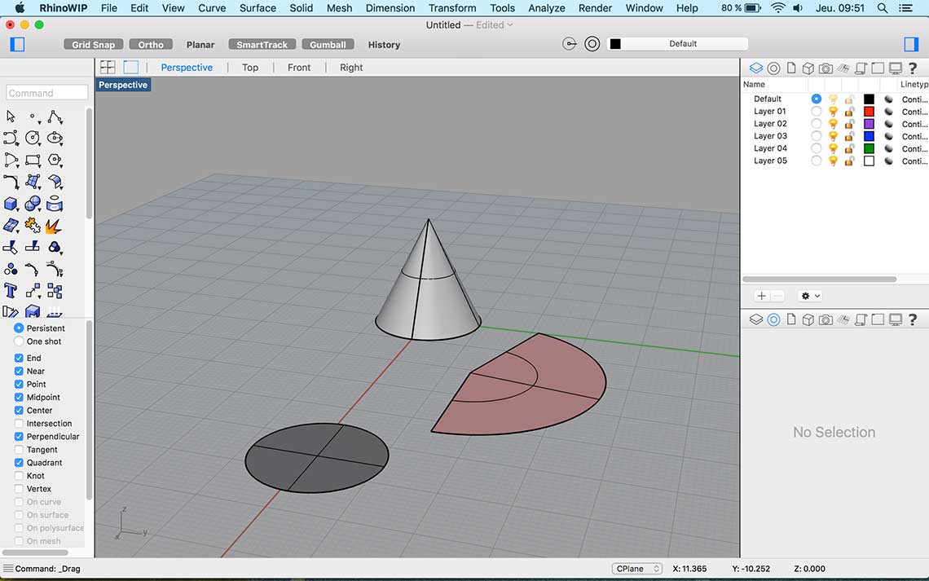Viewport: 929px width, 581px height.
Task: Enable the Intersection object snap
Action: (x=19, y=424)
